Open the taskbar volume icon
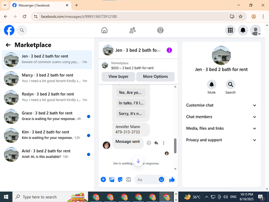The width and height of the screenshot is (269, 202). (x=225, y=197)
